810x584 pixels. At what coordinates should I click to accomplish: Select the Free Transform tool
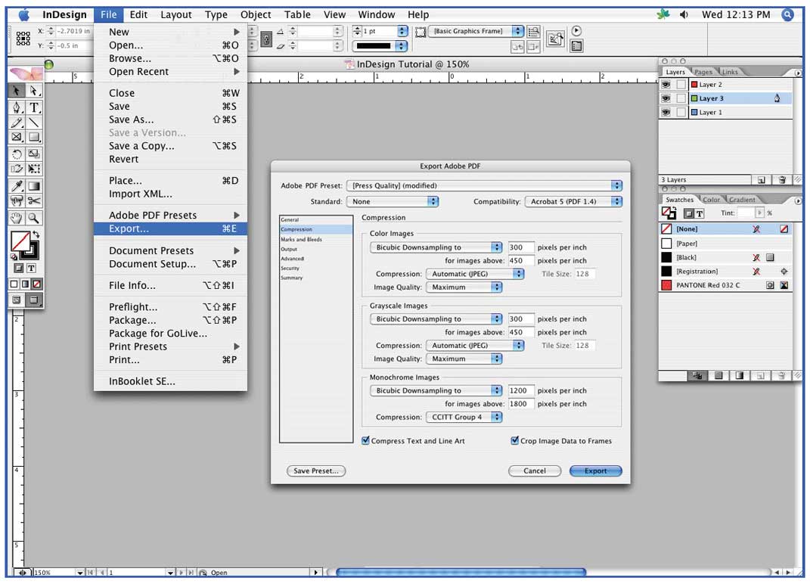34,169
